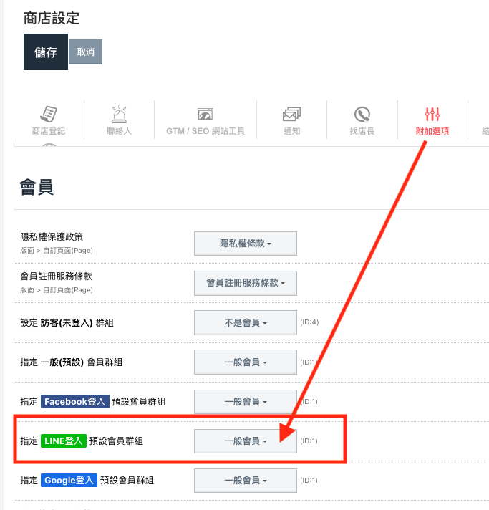Select the 聯絡人 bell icon
The width and height of the screenshot is (489, 510).
(119, 114)
